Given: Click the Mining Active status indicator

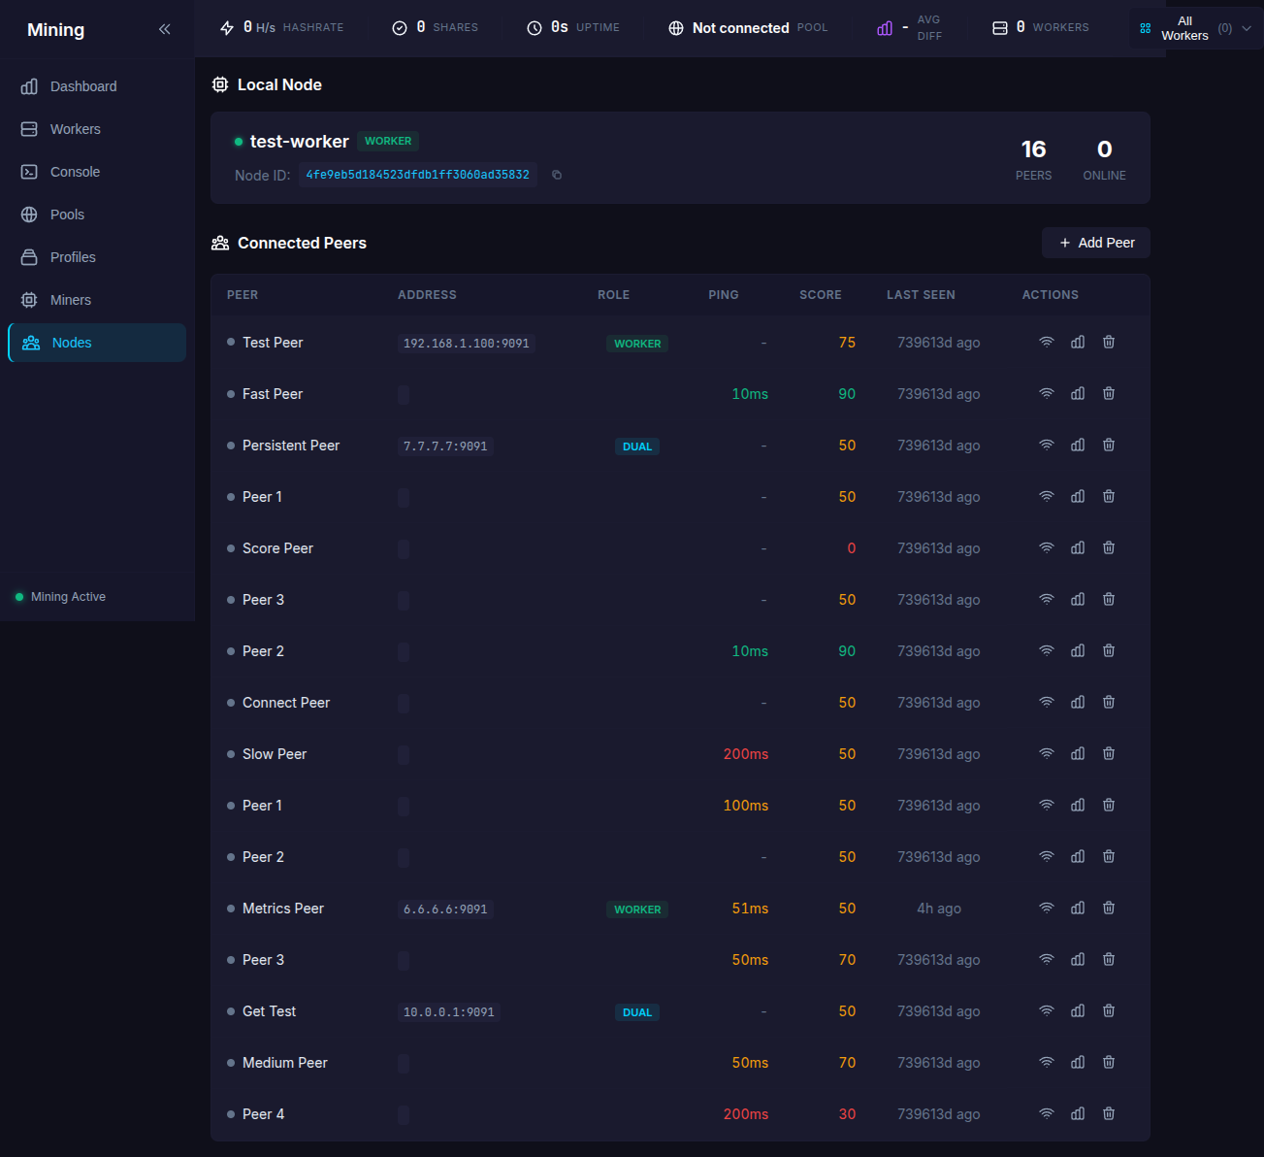Looking at the screenshot, I should 68,597.
